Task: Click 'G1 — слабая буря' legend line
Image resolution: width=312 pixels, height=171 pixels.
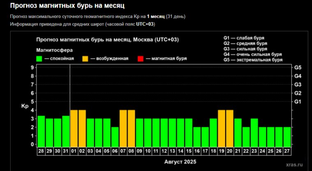Action: pos(244,38)
